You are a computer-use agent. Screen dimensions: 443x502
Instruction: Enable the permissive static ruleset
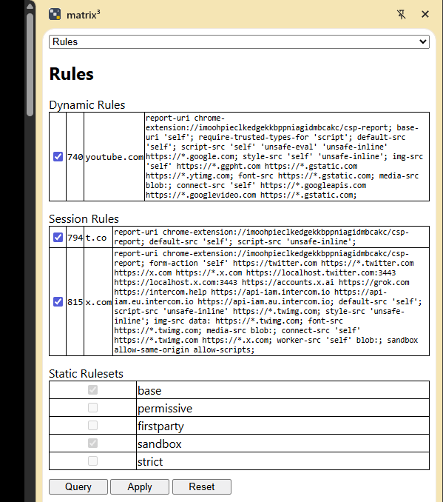92,407
